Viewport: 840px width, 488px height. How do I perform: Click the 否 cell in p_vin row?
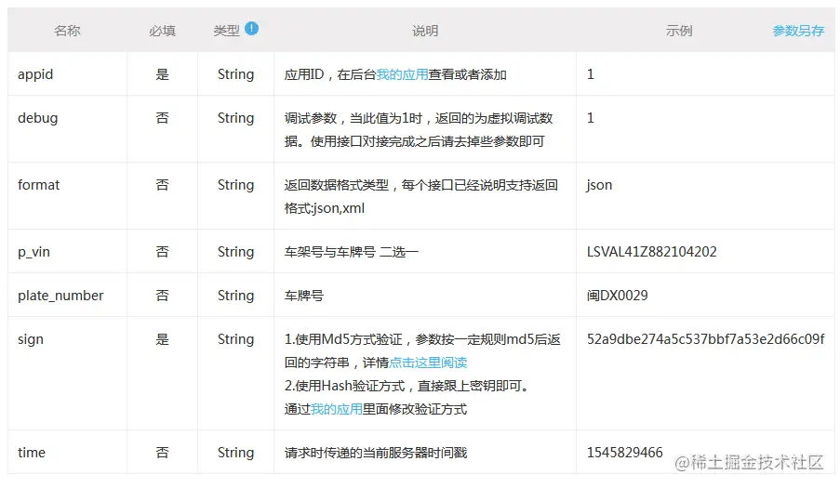[x=162, y=252]
